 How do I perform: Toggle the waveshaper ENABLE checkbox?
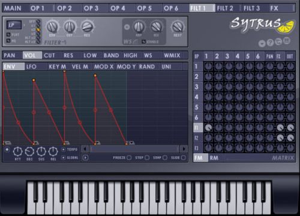point(143,42)
